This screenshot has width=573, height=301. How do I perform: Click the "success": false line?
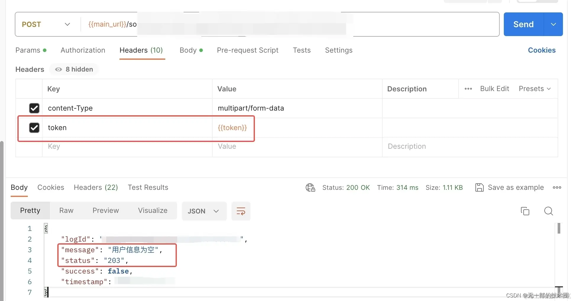coord(96,271)
